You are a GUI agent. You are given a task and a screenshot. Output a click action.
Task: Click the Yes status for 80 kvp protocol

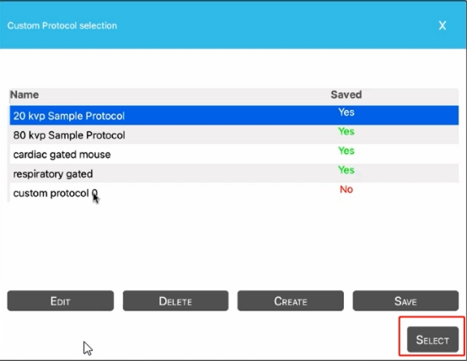[346, 131]
